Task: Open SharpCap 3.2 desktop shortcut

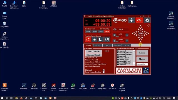Action: pos(103,86)
